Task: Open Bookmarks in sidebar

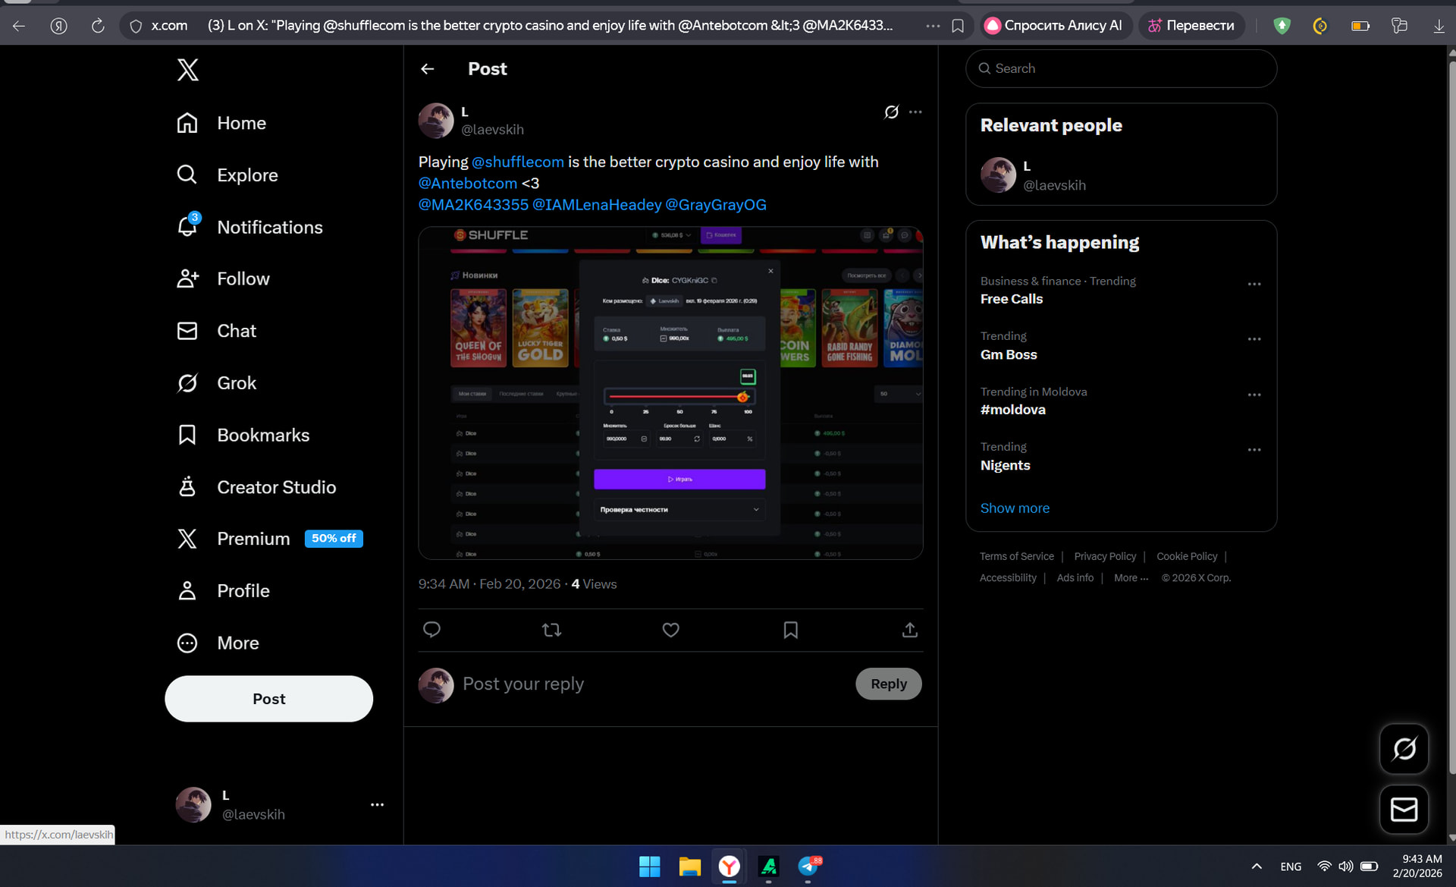Action: pos(262,435)
